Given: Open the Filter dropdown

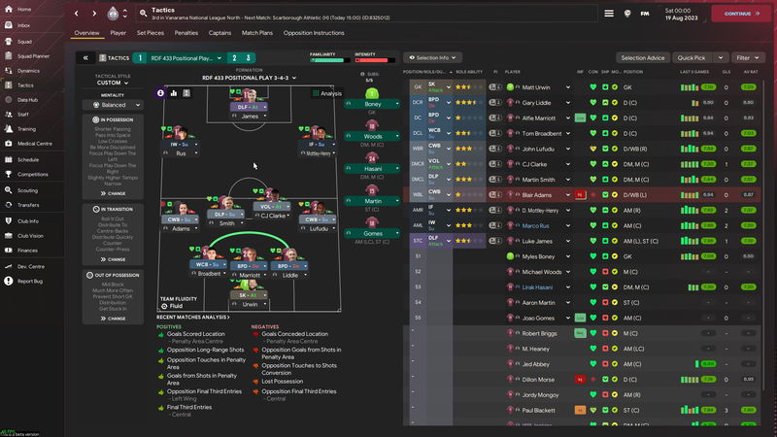Looking at the screenshot, I should click(x=748, y=58).
